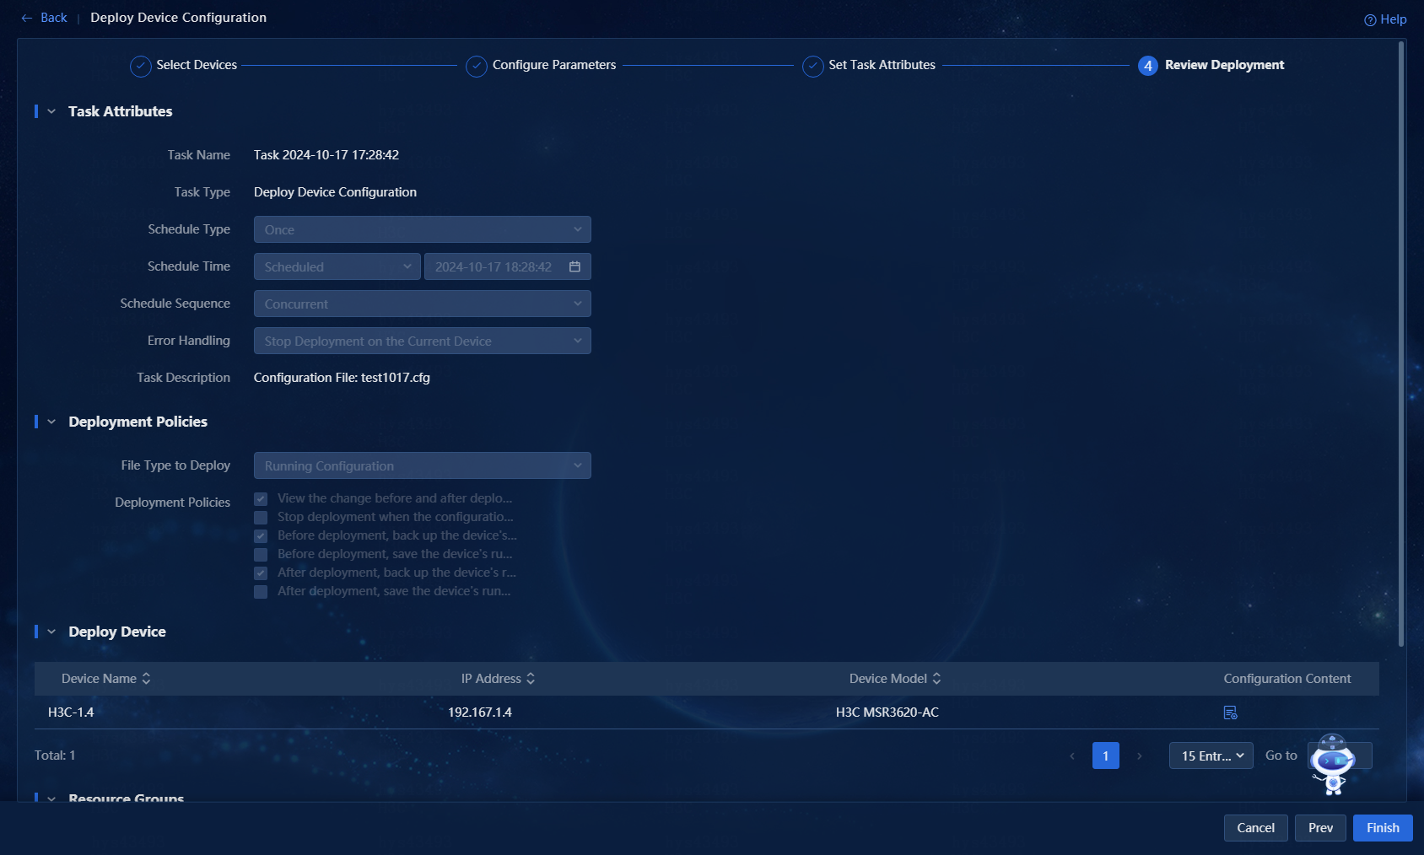Screen dimensions: 1424x855
Task: Click the Back link
Action: tap(54, 18)
